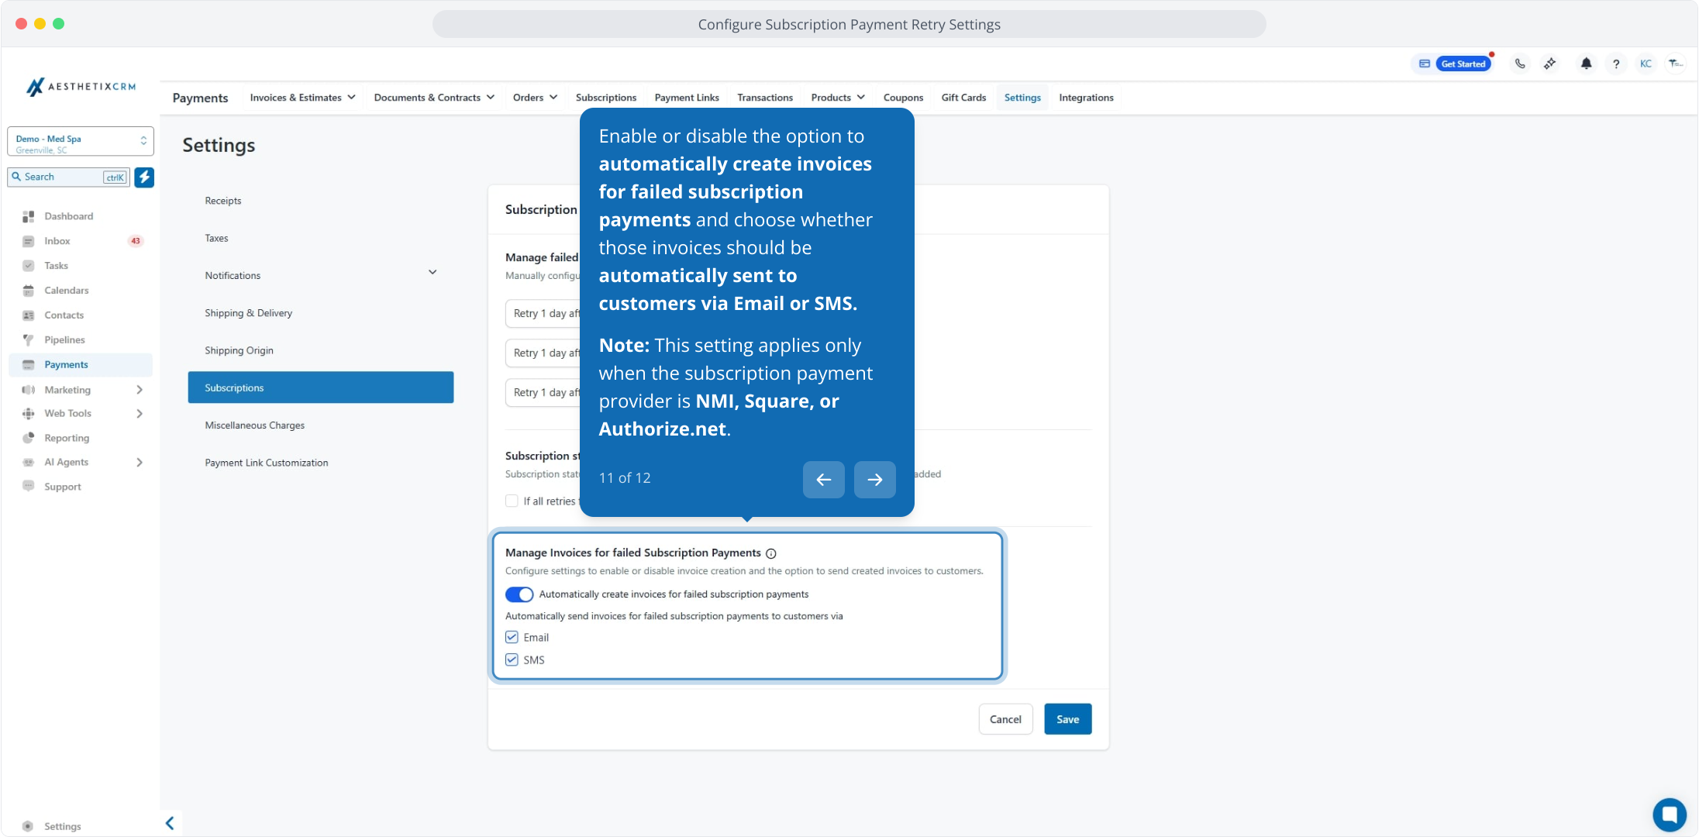The width and height of the screenshot is (1699, 837).
Task: Open the notifications bell
Action: point(1586,64)
